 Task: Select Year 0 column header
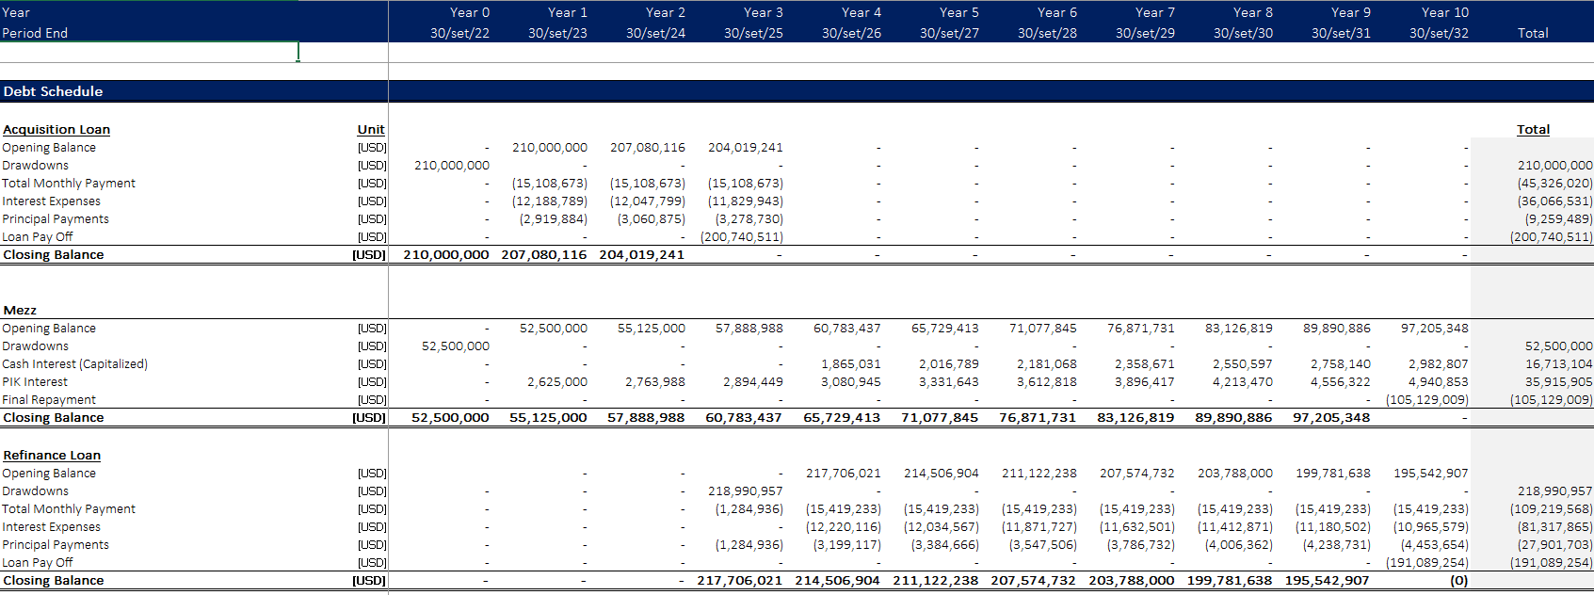click(470, 12)
